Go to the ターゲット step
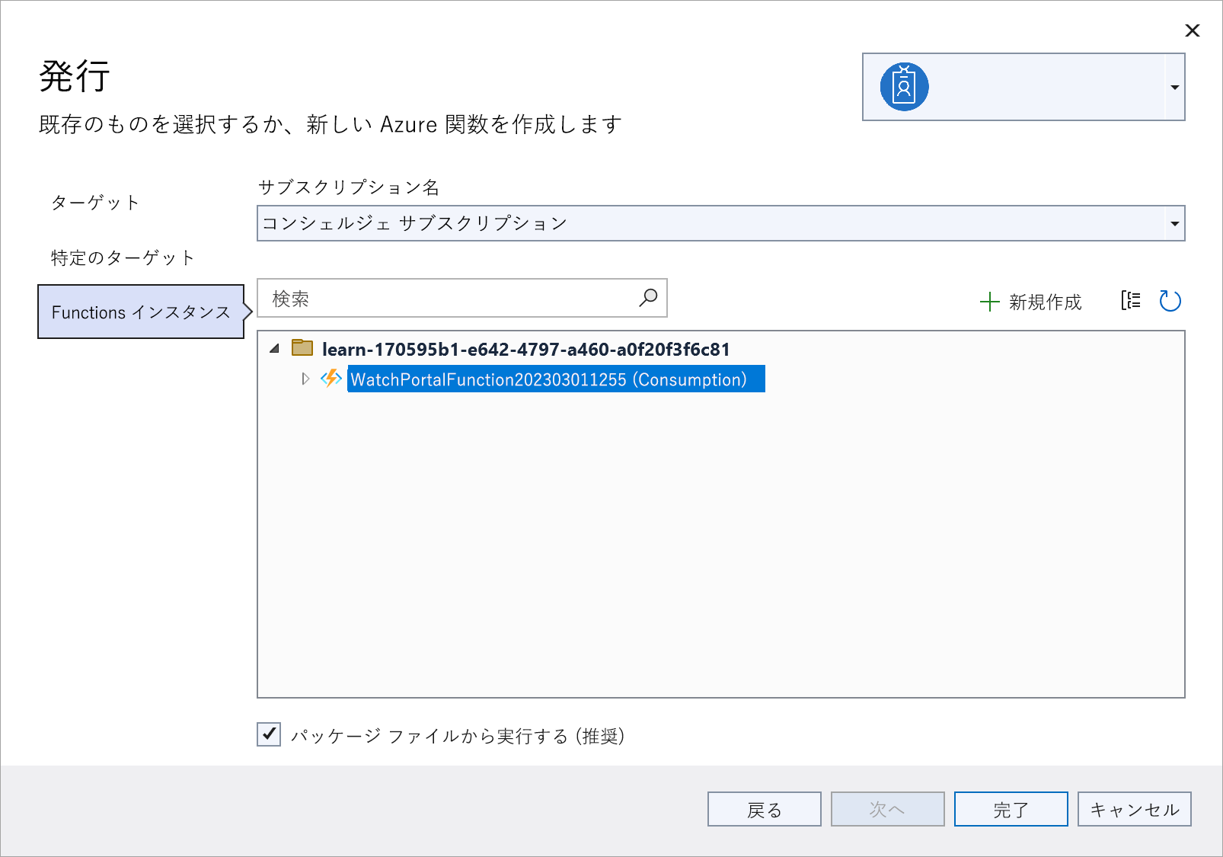 click(95, 203)
